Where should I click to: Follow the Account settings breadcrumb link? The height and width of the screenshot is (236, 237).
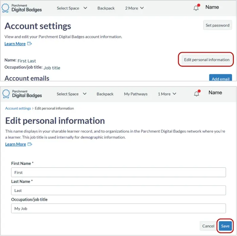coord(18,108)
